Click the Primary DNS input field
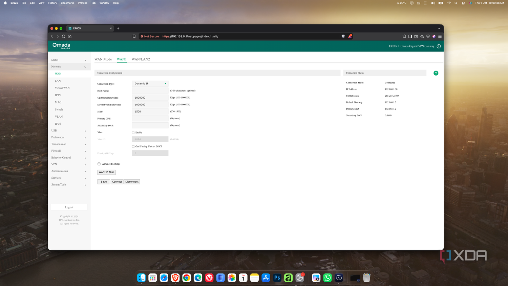The image size is (508, 286). coord(150,118)
